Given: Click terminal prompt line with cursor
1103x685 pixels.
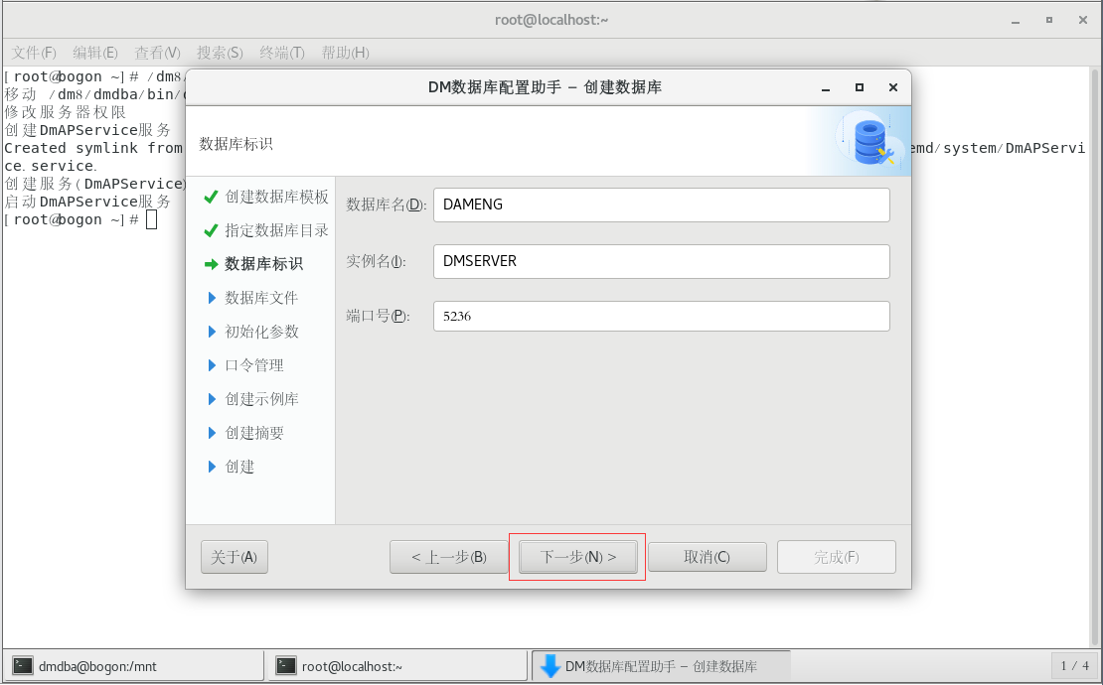Looking at the screenshot, I should [x=80, y=220].
